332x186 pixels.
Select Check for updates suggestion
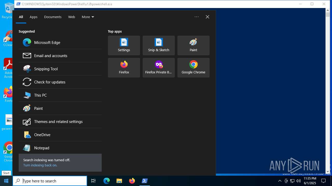click(60, 82)
